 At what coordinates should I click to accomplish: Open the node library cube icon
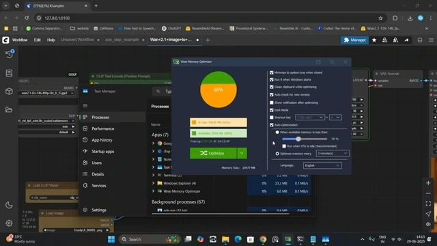pyautogui.click(x=9, y=91)
